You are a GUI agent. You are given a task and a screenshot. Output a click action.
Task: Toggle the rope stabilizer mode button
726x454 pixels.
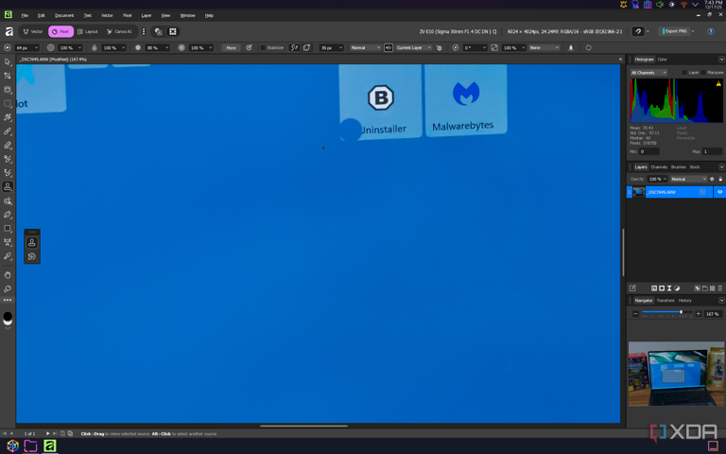pos(294,47)
